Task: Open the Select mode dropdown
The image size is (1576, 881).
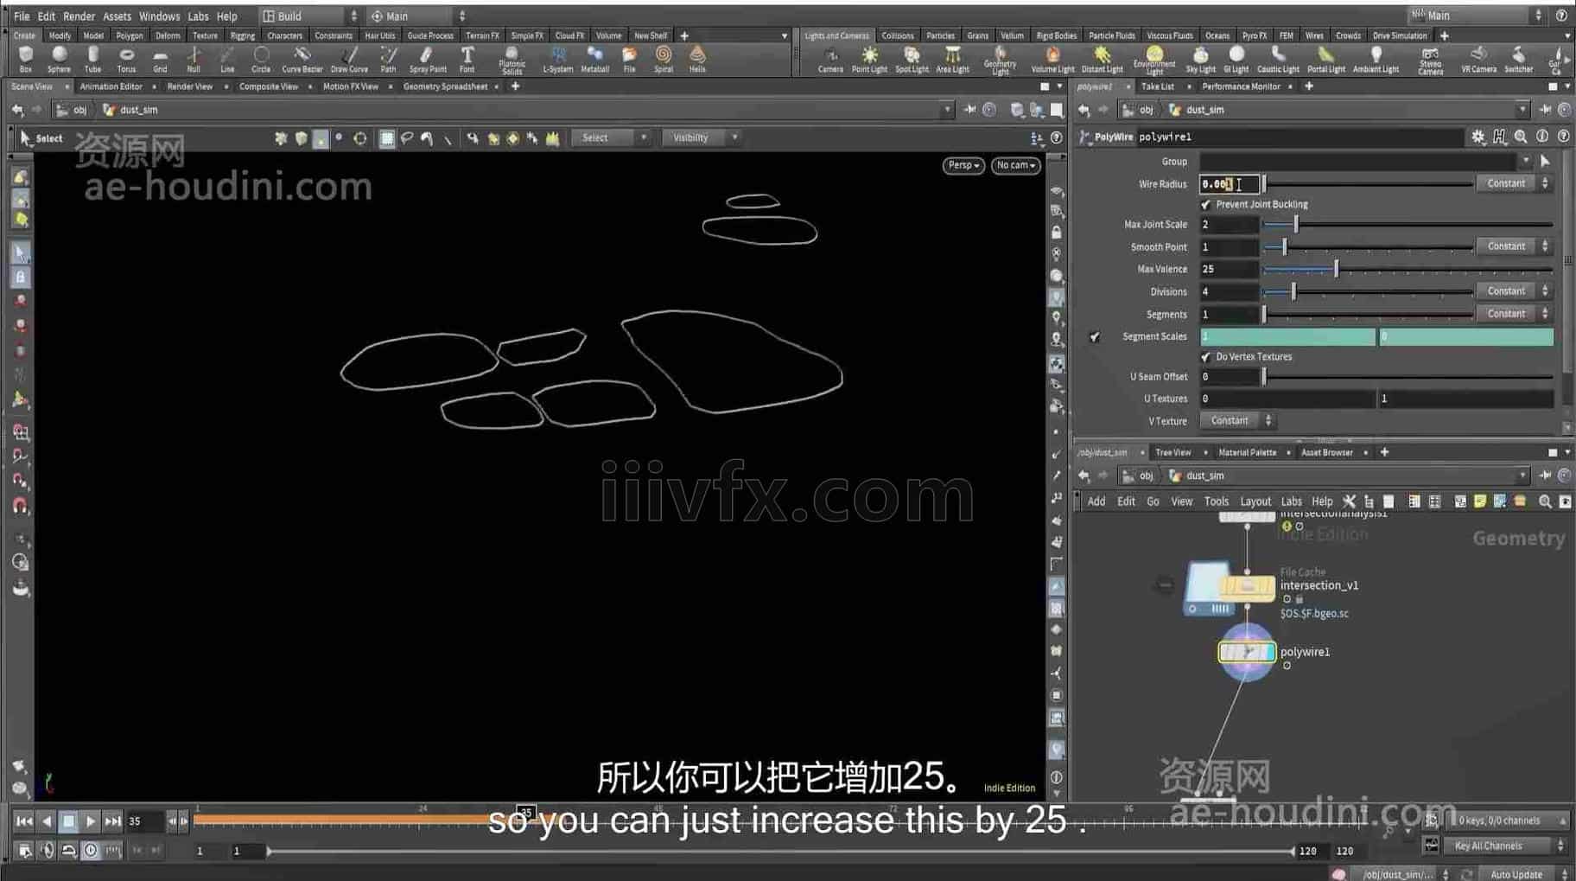Action: click(x=609, y=137)
